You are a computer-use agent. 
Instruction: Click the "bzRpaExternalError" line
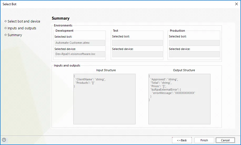(x=165, y=90)
